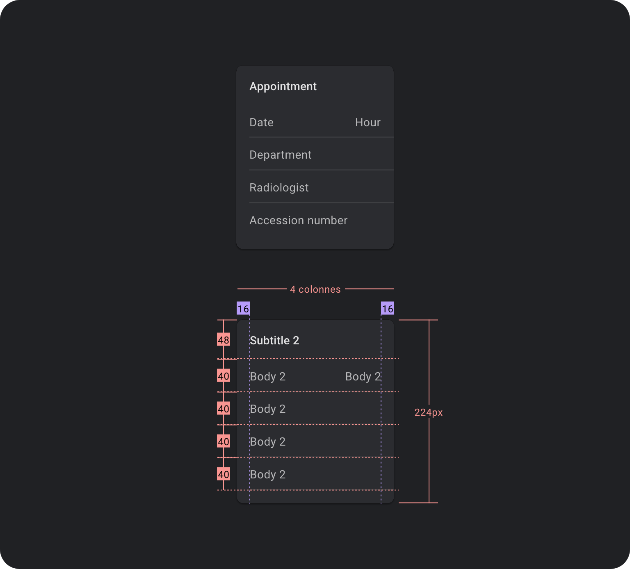Click the 4 colonnes width label
Image resolution: width=630 pixels, height=569 pixels.
tap(315, 289)
